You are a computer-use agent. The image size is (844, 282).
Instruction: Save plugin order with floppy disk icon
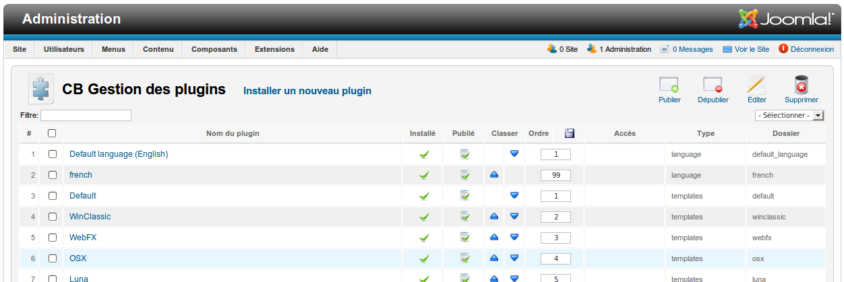569,133
